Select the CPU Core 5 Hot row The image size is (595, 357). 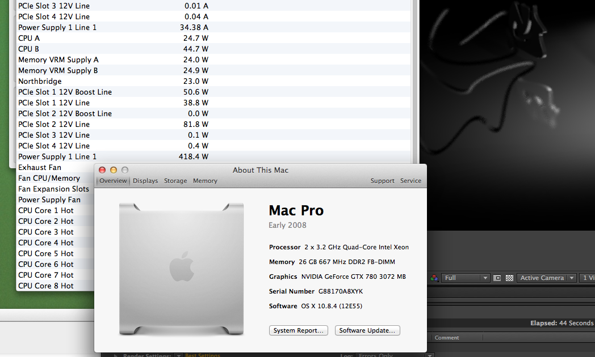(x=56, y=254)
